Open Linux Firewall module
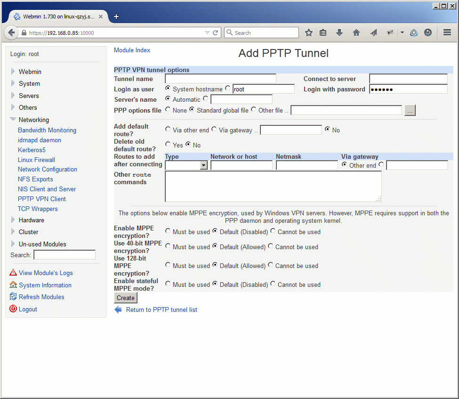459x399 pixels. point(36,160)
